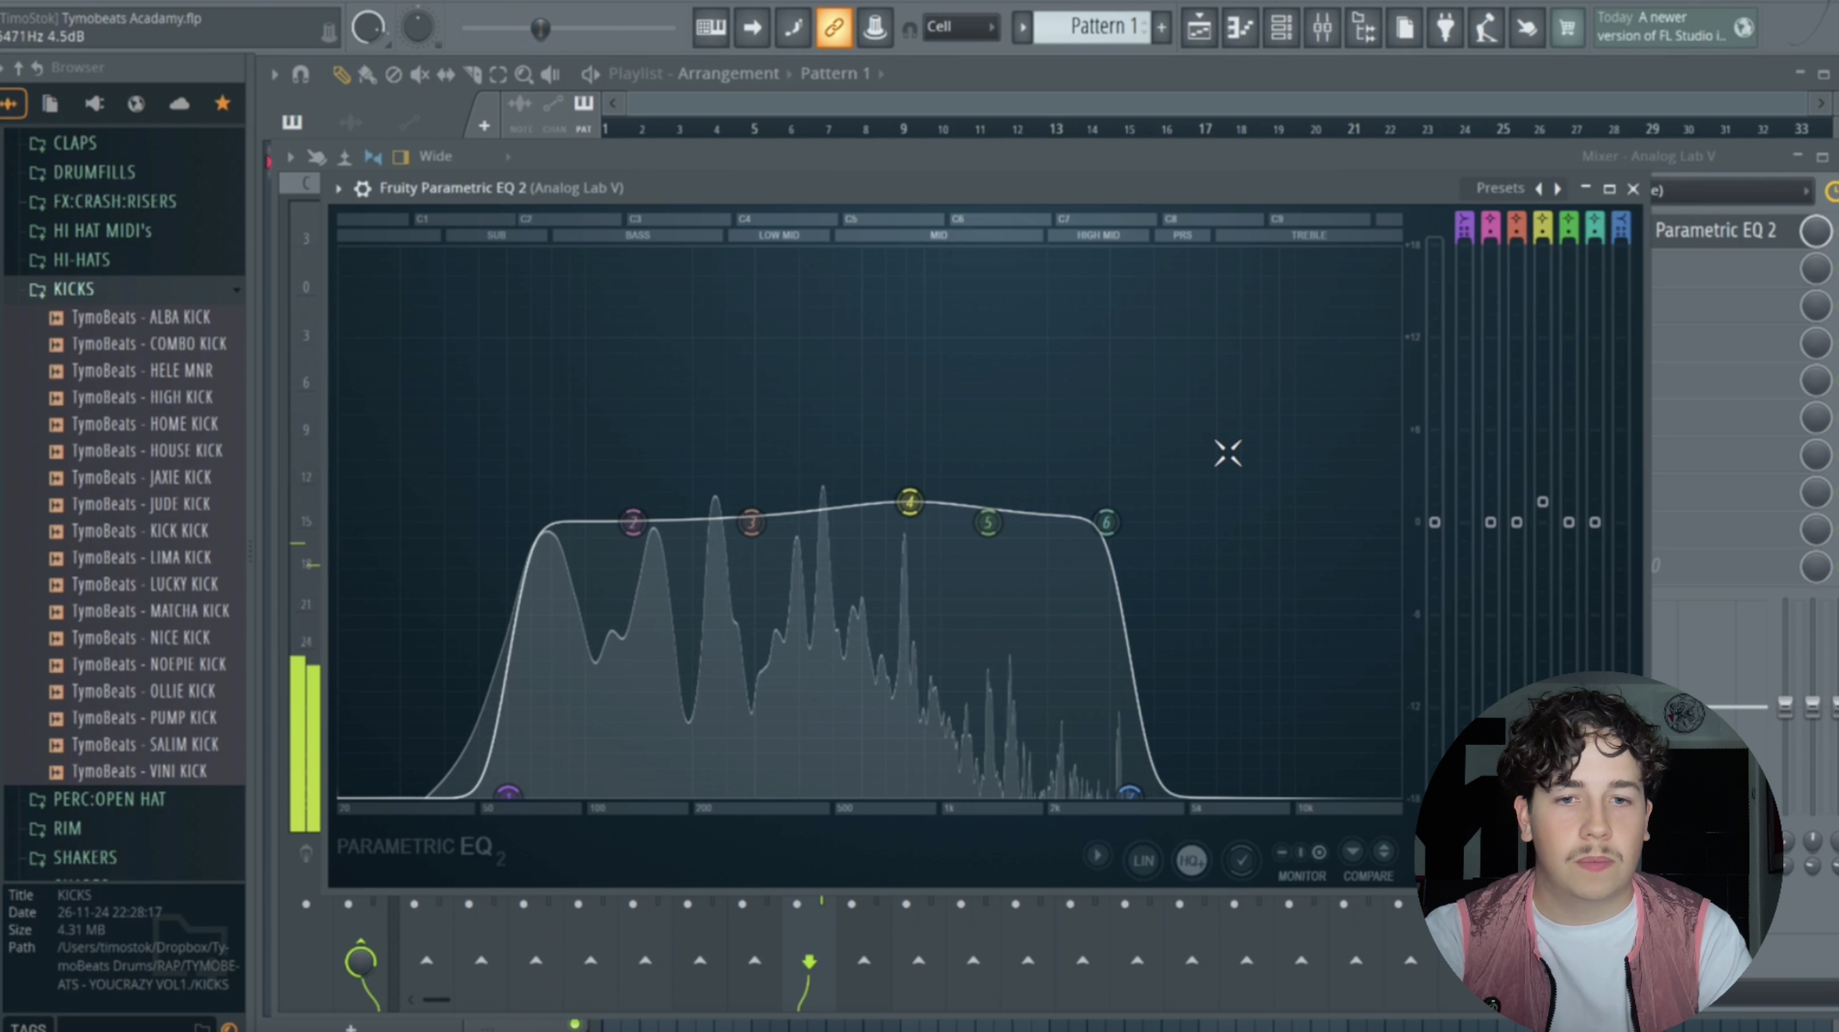Image resolution: width=1839 pixels, height=1032 pixels.
Task: Select EQ band 4 yellow token
Action: (x=909, y=502)
